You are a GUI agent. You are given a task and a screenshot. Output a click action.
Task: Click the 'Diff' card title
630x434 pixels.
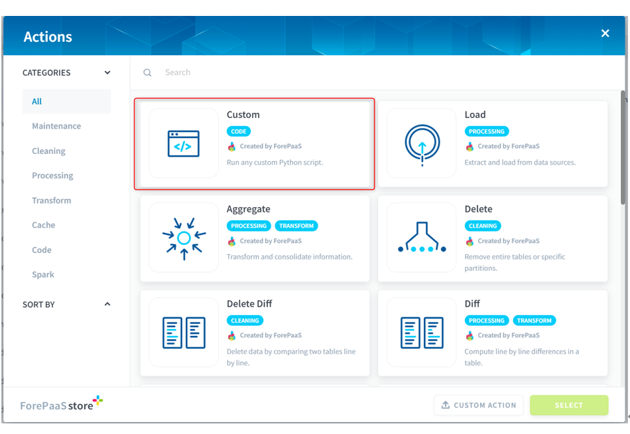click(x=472, y=304)
